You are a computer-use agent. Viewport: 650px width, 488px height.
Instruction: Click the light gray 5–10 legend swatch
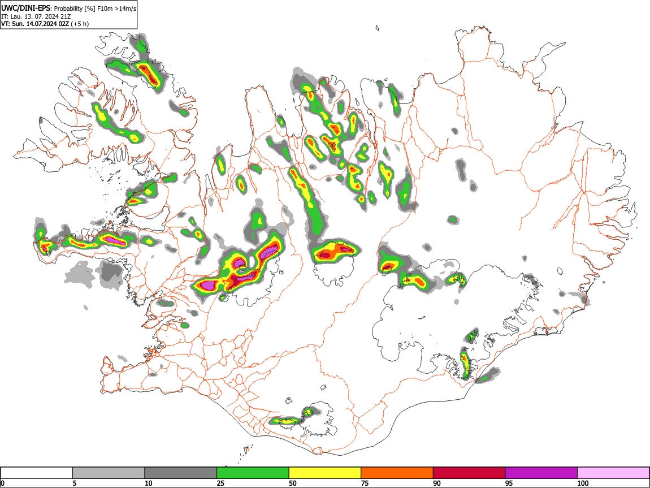pyautogui.click(x=109, y=473)
